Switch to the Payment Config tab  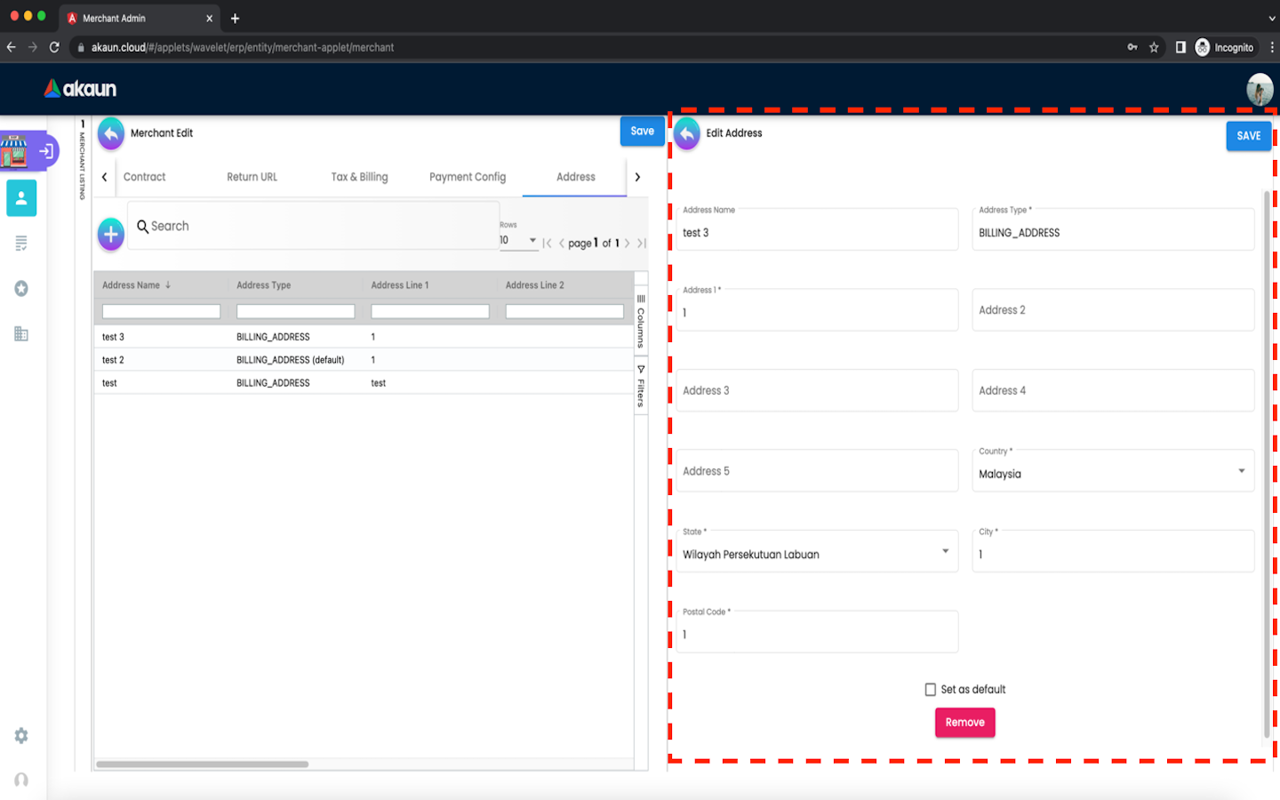pyautogui.click(x=468, y=177)
